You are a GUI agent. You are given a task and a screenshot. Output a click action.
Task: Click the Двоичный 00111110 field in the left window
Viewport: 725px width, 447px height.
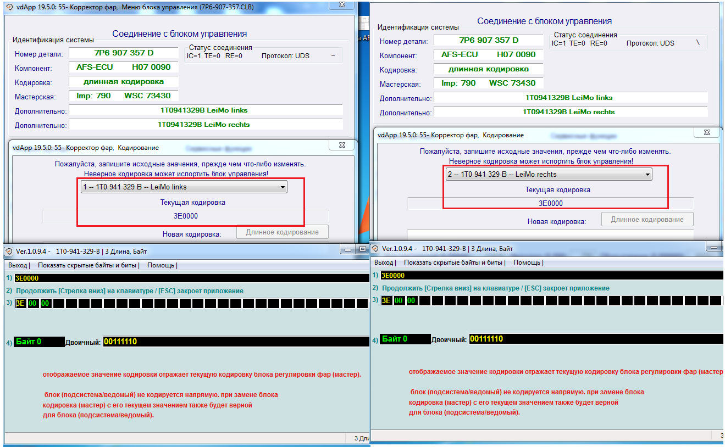click(236, 342)
